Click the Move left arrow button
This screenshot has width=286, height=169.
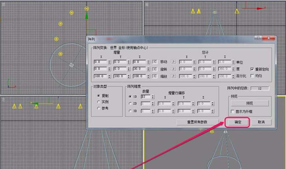click(154, 62)
